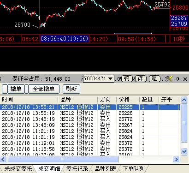Click the horizontal scrollbar left arrow
The width and height of the screenshot is (189, 173).
[3, 160]
